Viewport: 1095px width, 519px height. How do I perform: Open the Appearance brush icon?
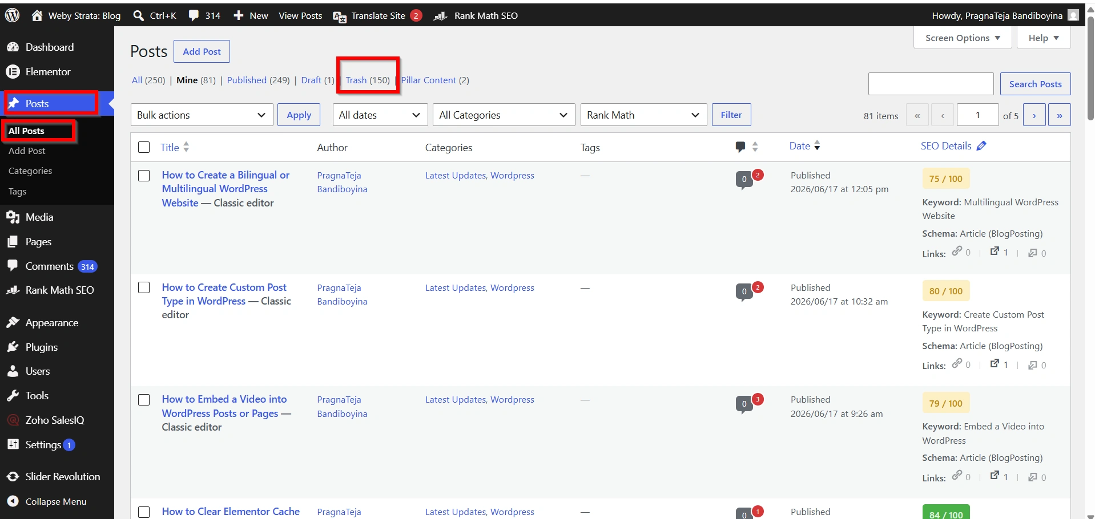pos(13,323)
